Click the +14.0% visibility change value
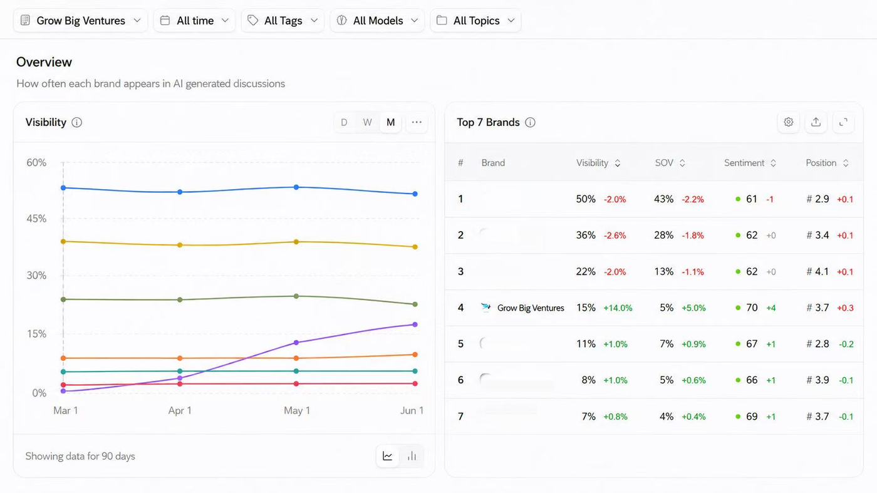The image size is (877, 493). 618,308
